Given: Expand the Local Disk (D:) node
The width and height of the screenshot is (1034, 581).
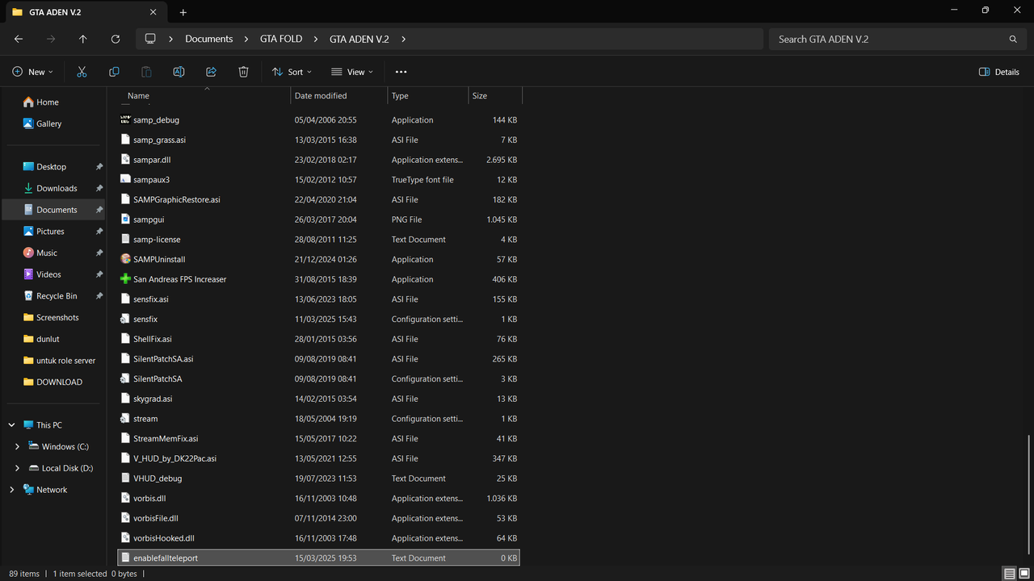Looking at the screenshot, I should pyautogui.click(x=18, y=468).
